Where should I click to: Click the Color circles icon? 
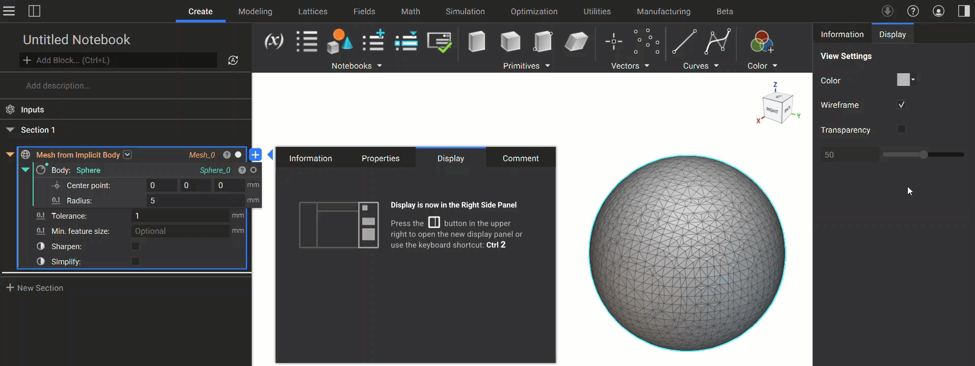[762, 41]
